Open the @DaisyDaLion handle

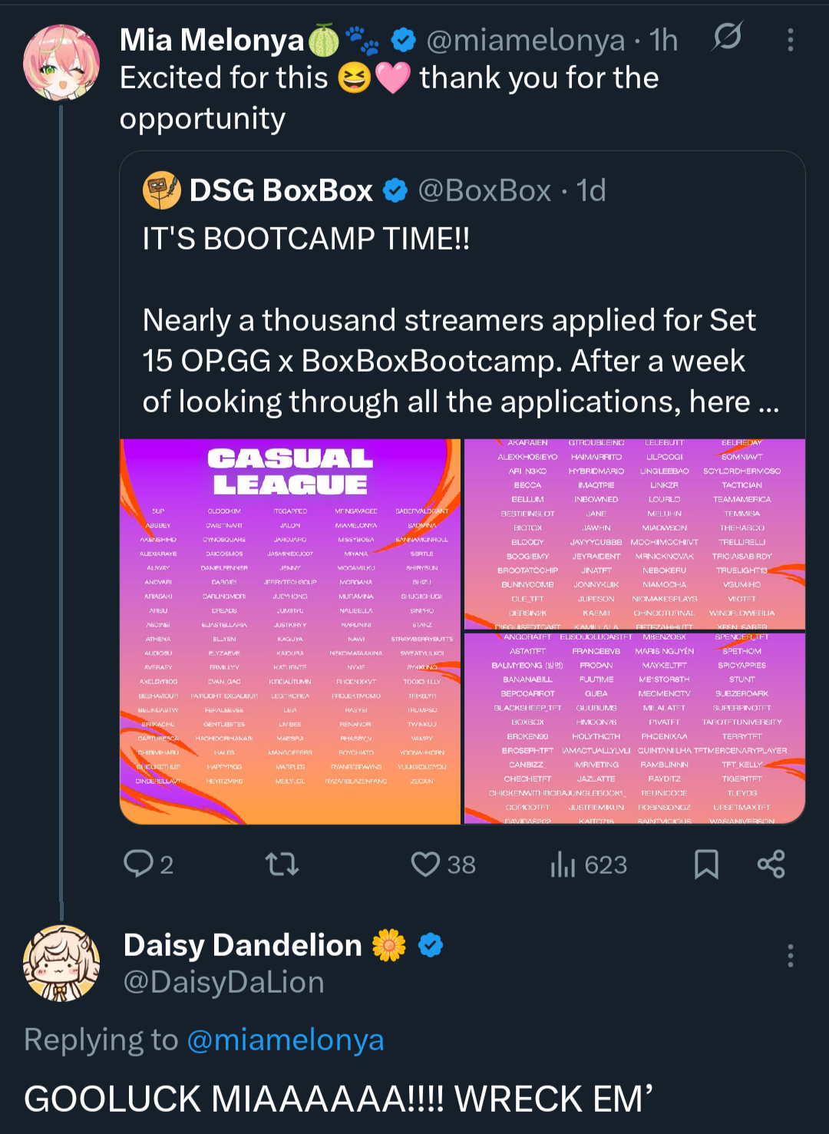[224, 983]
